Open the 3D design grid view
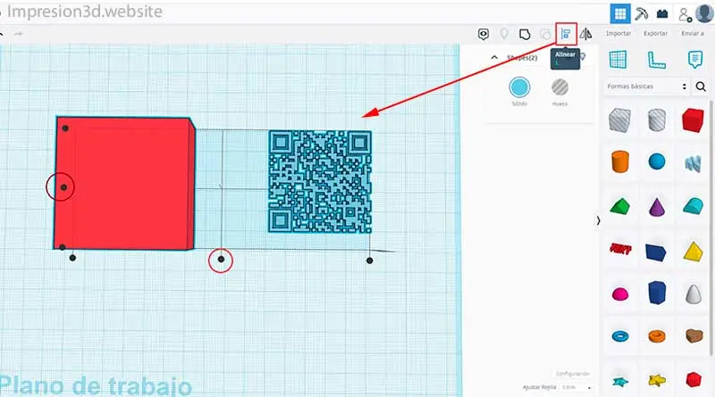The image size is (715, 397). coord(620,13)
